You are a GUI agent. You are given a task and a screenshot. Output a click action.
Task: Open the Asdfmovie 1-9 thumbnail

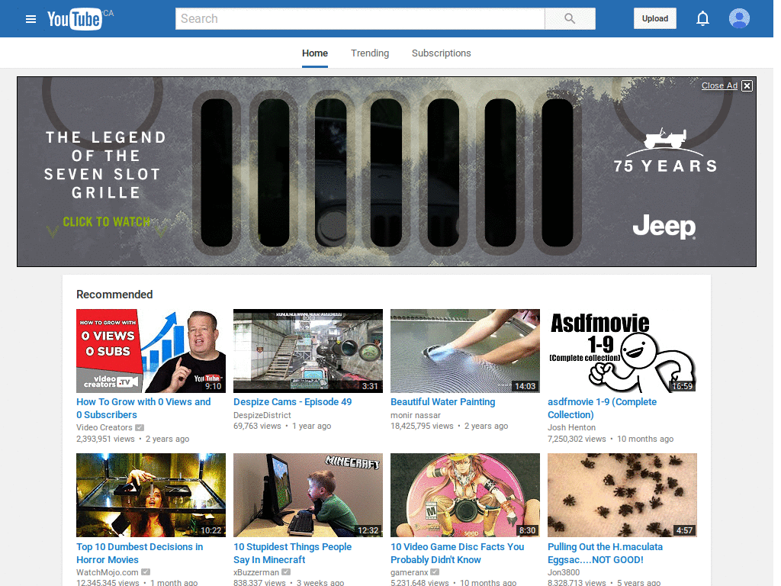coord(622,351)
